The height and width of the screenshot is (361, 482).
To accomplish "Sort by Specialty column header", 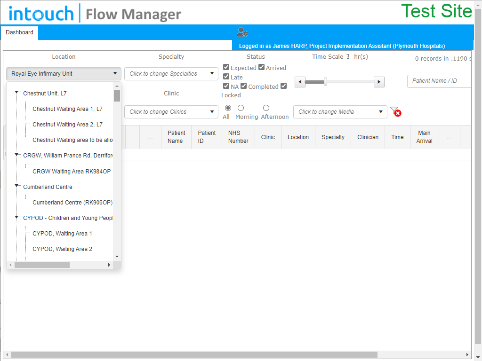I will (333, 137).
